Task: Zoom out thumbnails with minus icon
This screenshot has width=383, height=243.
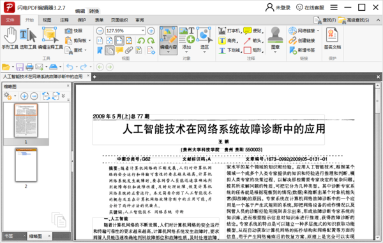Action: point(34,96)
